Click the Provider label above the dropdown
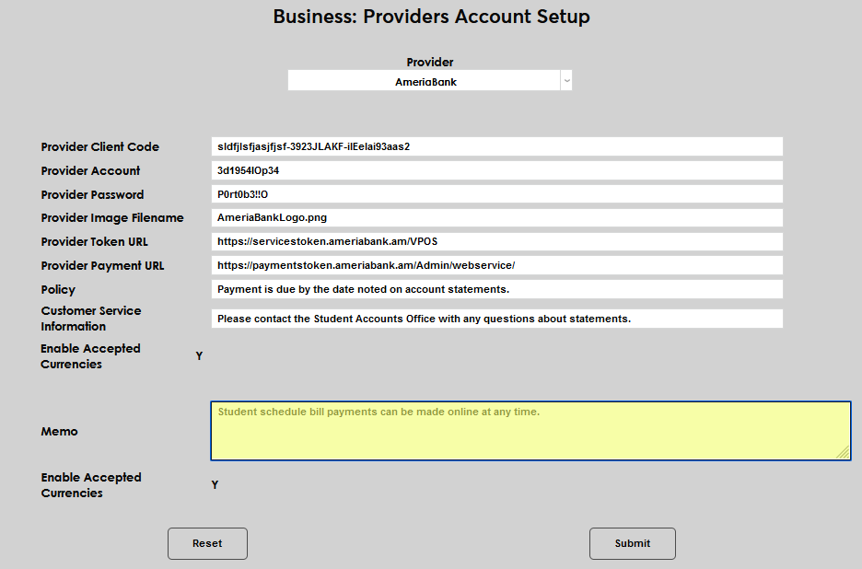Image resolution: width=862 pixels, height=569 pixels. pos(430,63)
